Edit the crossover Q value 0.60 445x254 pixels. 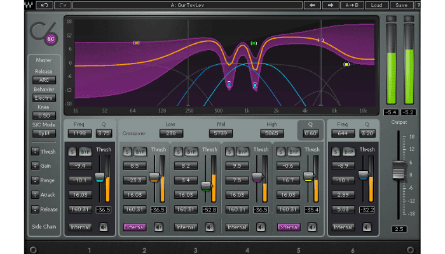point(310,133)
